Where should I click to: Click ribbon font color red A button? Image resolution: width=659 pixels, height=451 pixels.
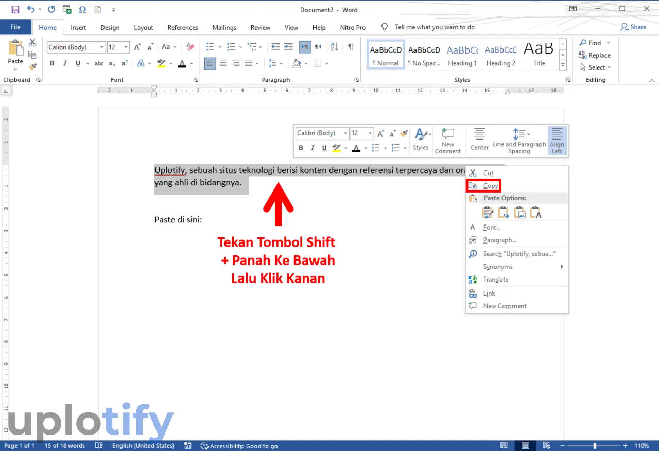pos(182,63)
